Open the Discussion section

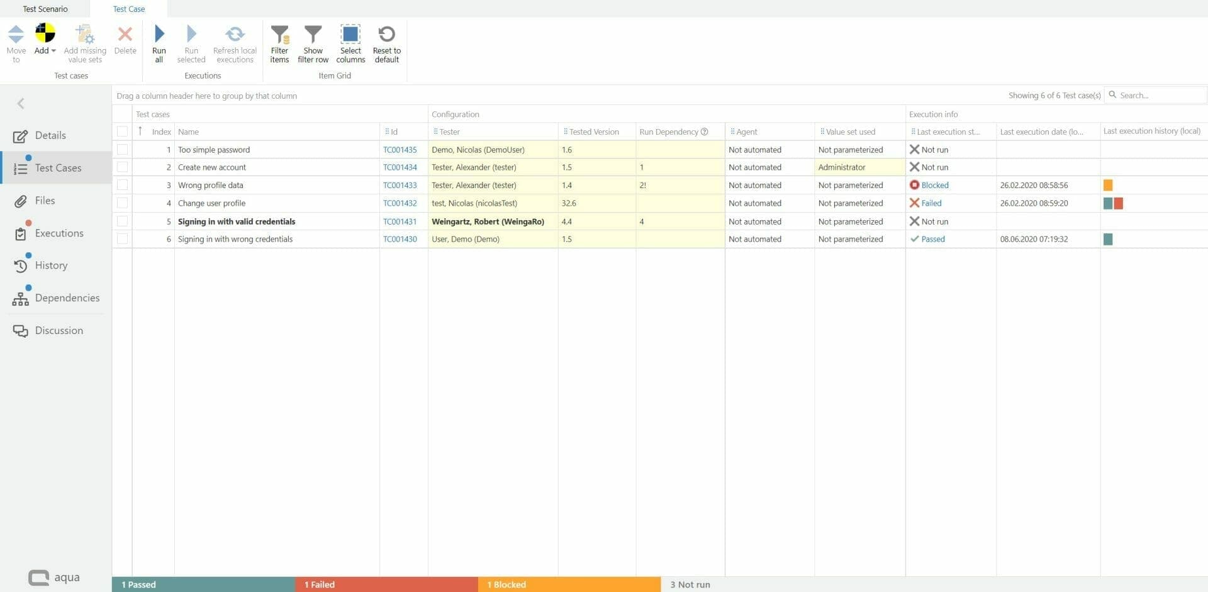56,330
